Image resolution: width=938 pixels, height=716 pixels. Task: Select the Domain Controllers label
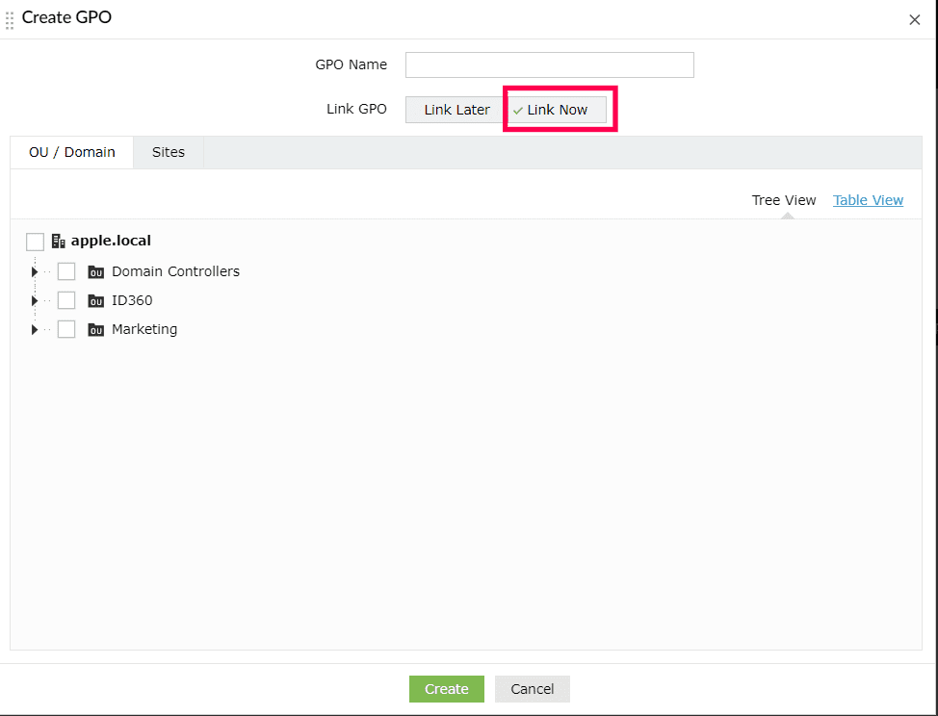tap(175, 272)
